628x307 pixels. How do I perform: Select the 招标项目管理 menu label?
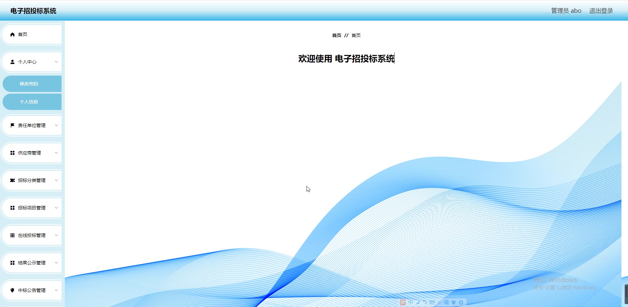[32, 208]
